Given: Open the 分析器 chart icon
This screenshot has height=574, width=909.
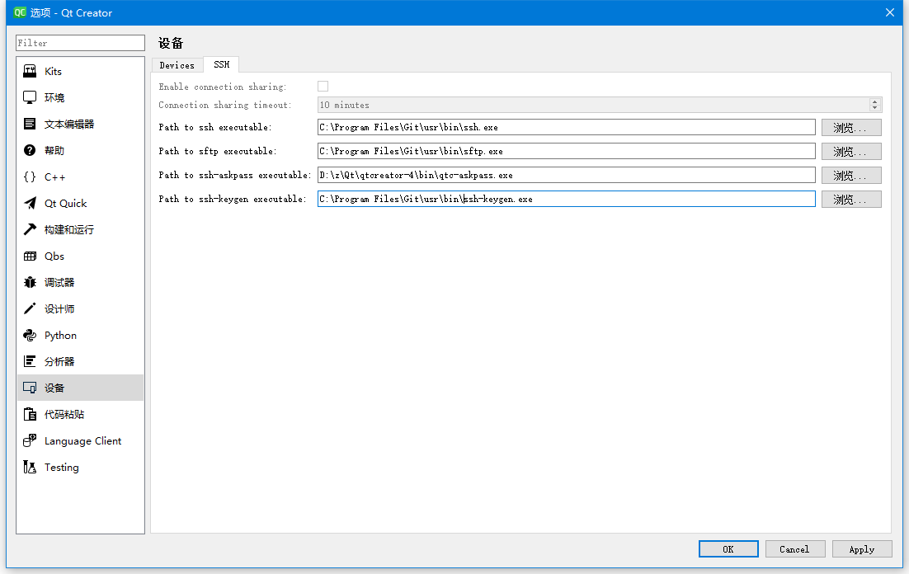Looking at the screenshot, I should pyautogui.click(x=30, y=361).
